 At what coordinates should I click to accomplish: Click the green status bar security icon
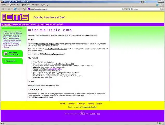coord(160,123)
